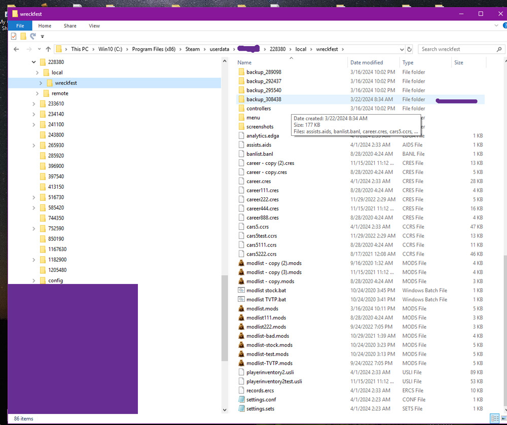Expand the local folder in the tree
Image resolution: width=507 pixels, height=425 pixels.
click(37, 73)
